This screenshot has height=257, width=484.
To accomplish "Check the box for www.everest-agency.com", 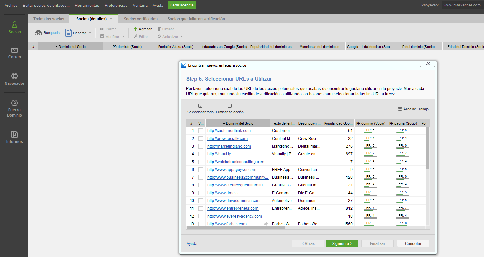I will point(201,216).
